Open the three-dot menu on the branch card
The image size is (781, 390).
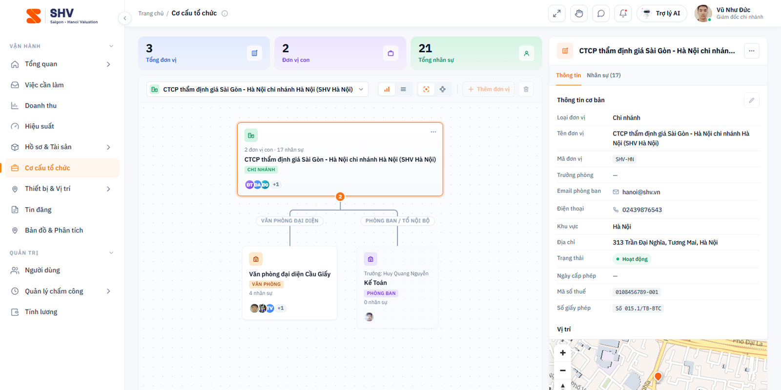[433, 132]
